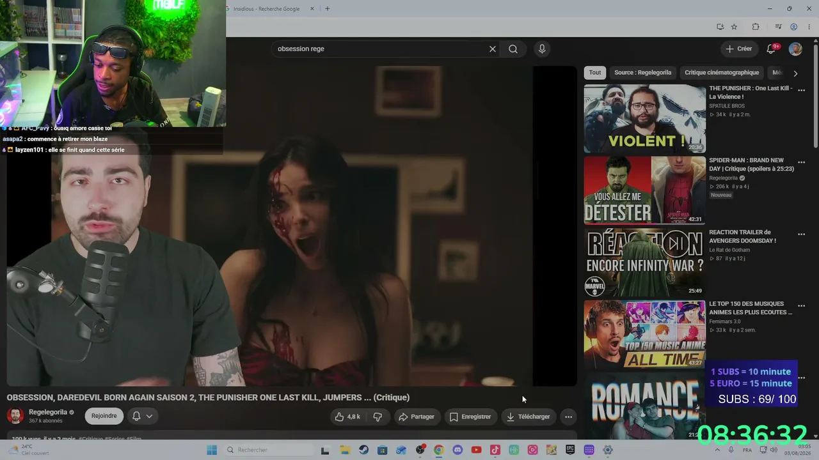This screenshot has width=819, height=460.
Task: Open SPIDER-MAN Brand New Day thumbnail
Action: (x=644, y=190)
